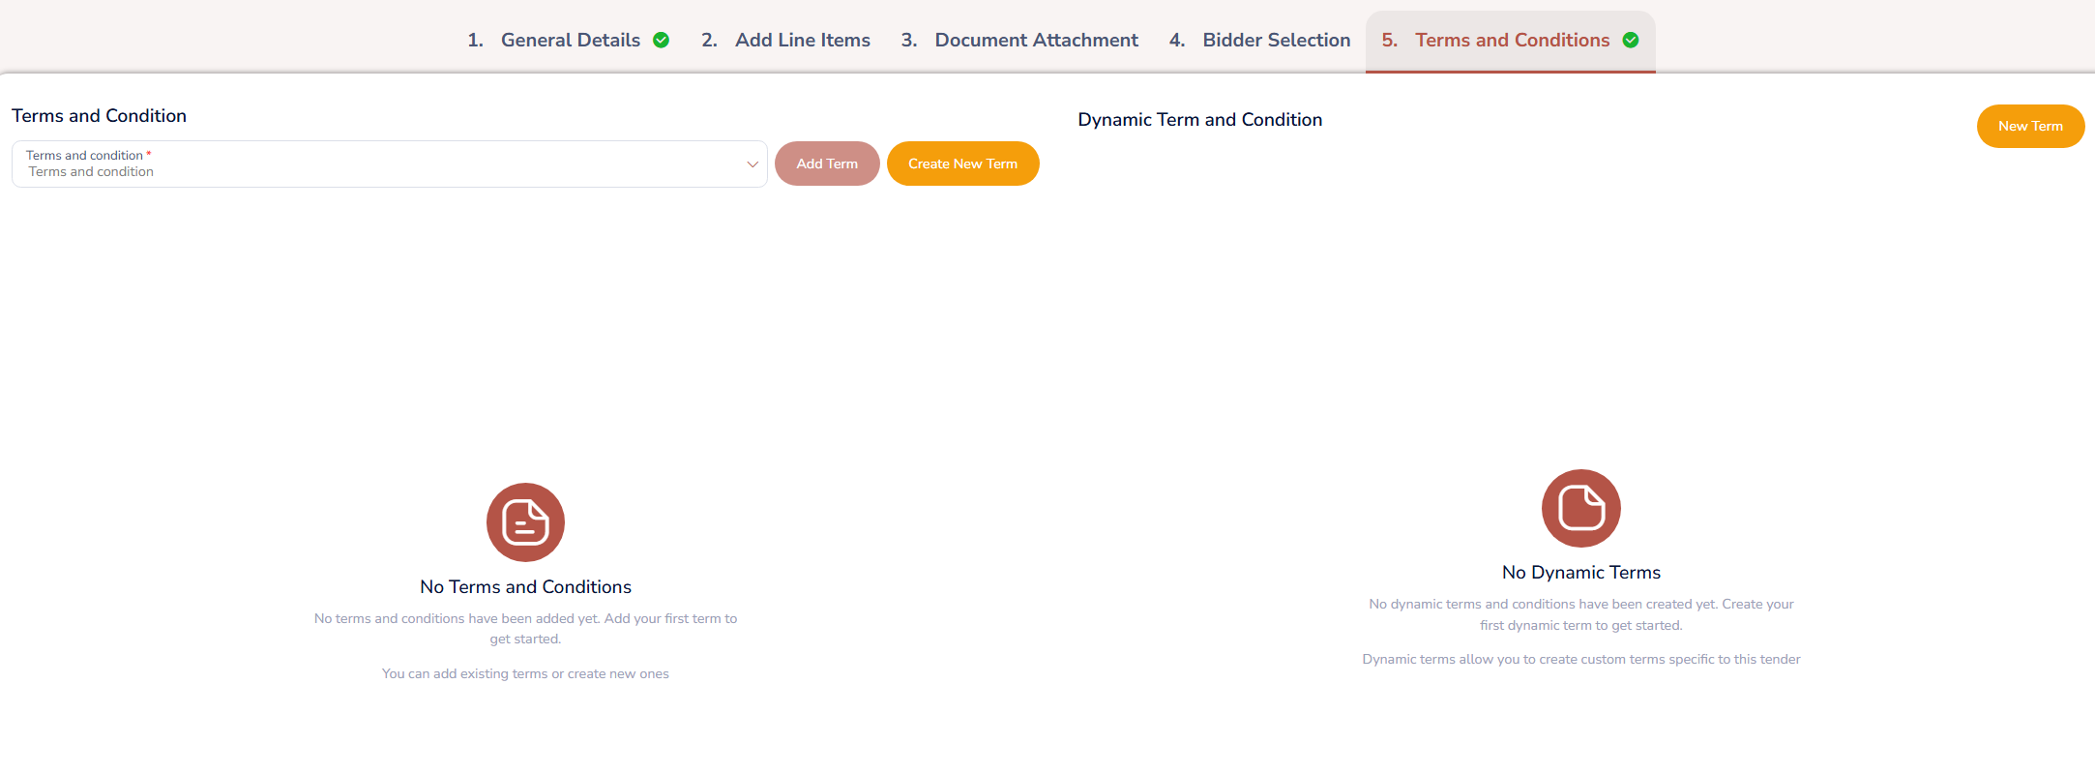The width and height of the screenshot is (2095, 773).
Task: Go to the Add Line Items step
Action: coord(786,40)
